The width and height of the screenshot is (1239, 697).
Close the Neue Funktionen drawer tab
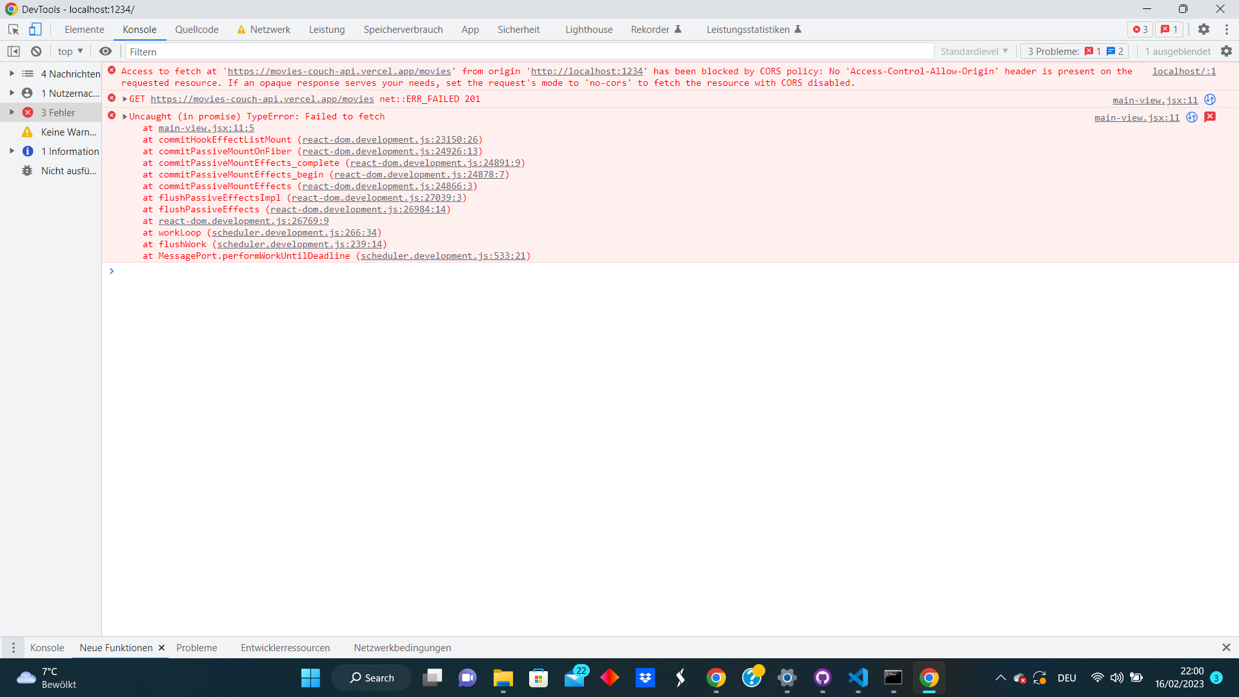point(162,648)
